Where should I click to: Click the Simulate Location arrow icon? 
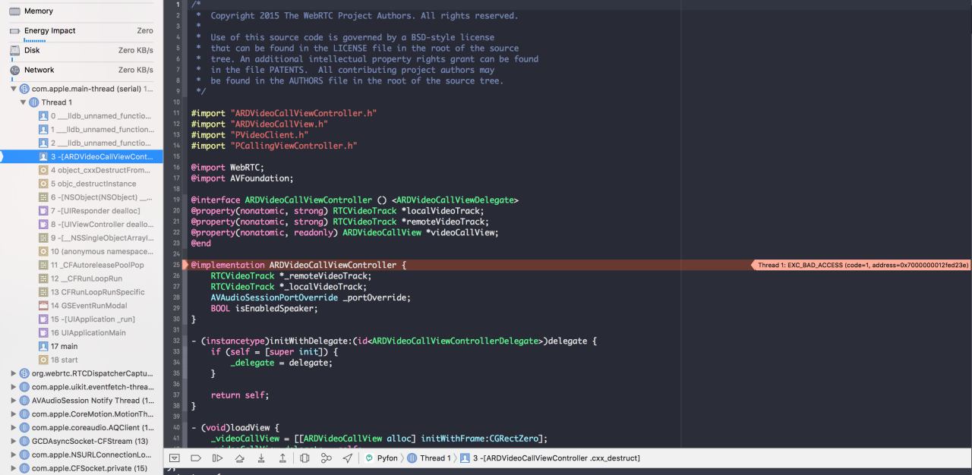(x=348, y=458)
